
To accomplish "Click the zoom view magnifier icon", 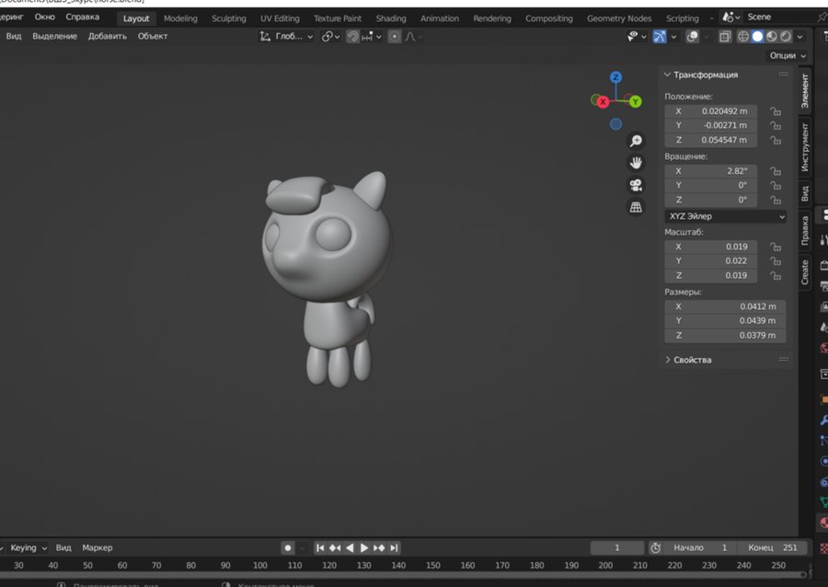I will click(x=636, y=141).
